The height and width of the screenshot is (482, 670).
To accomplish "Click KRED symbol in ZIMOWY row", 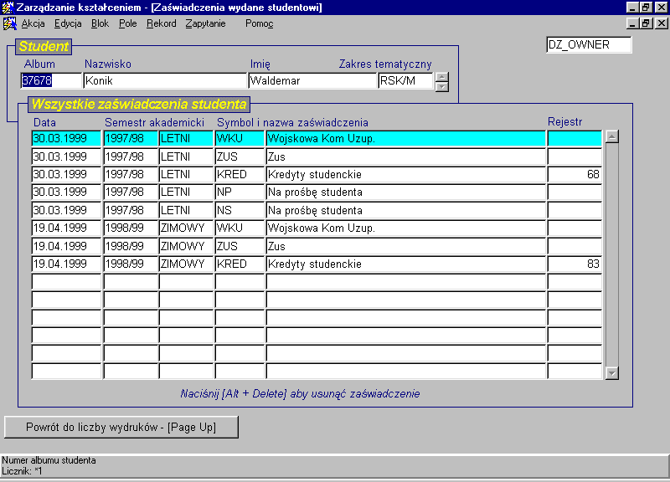I will click(x=240, y=264).
